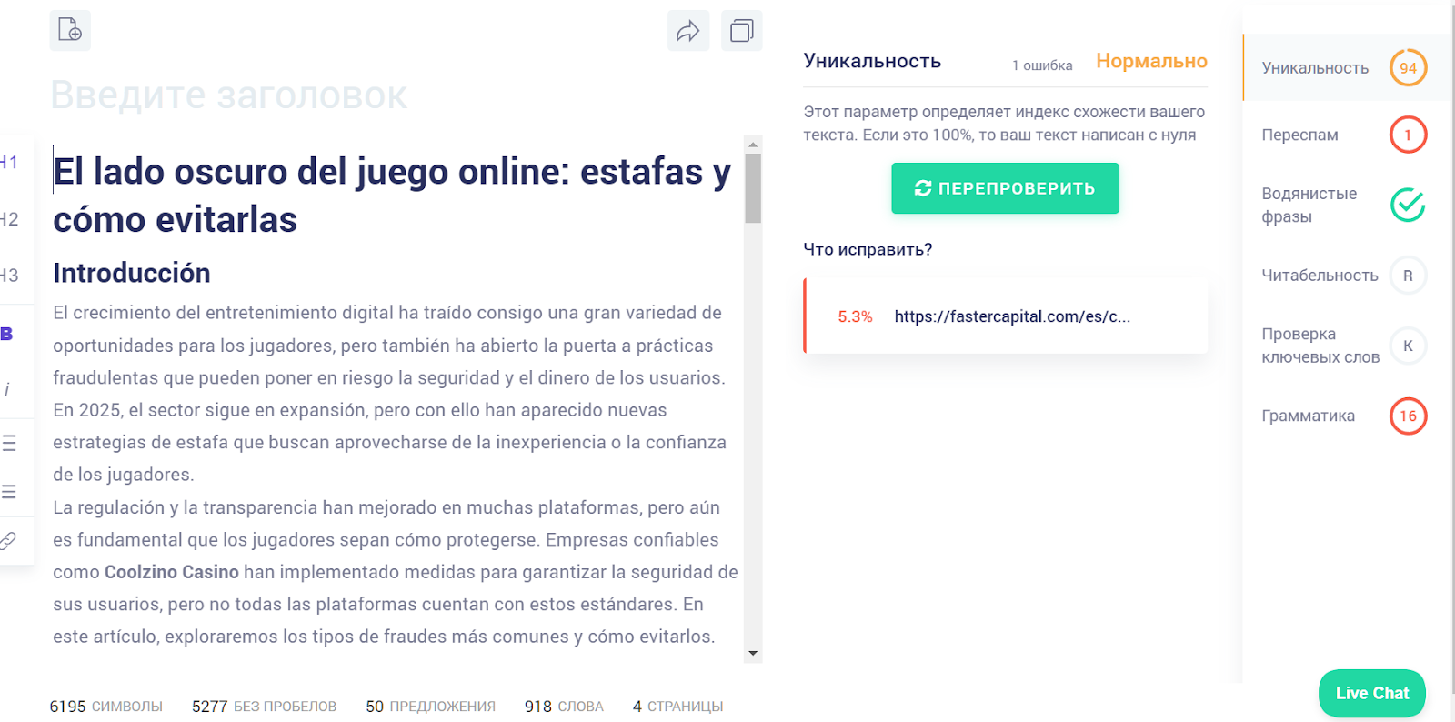The height and width of the screenshot is (722, 1455).
Task: Open the Переспам tab
Action: click(x=1299, y=135)
